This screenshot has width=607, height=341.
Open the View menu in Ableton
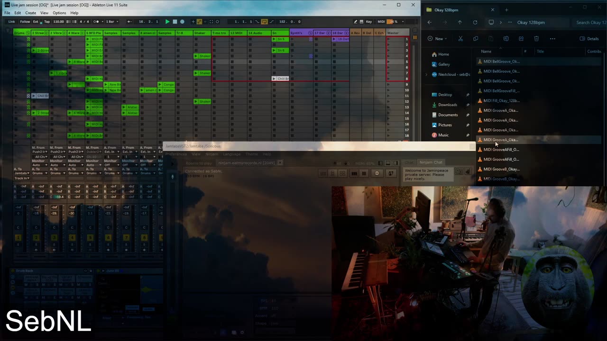coord(44,13)
